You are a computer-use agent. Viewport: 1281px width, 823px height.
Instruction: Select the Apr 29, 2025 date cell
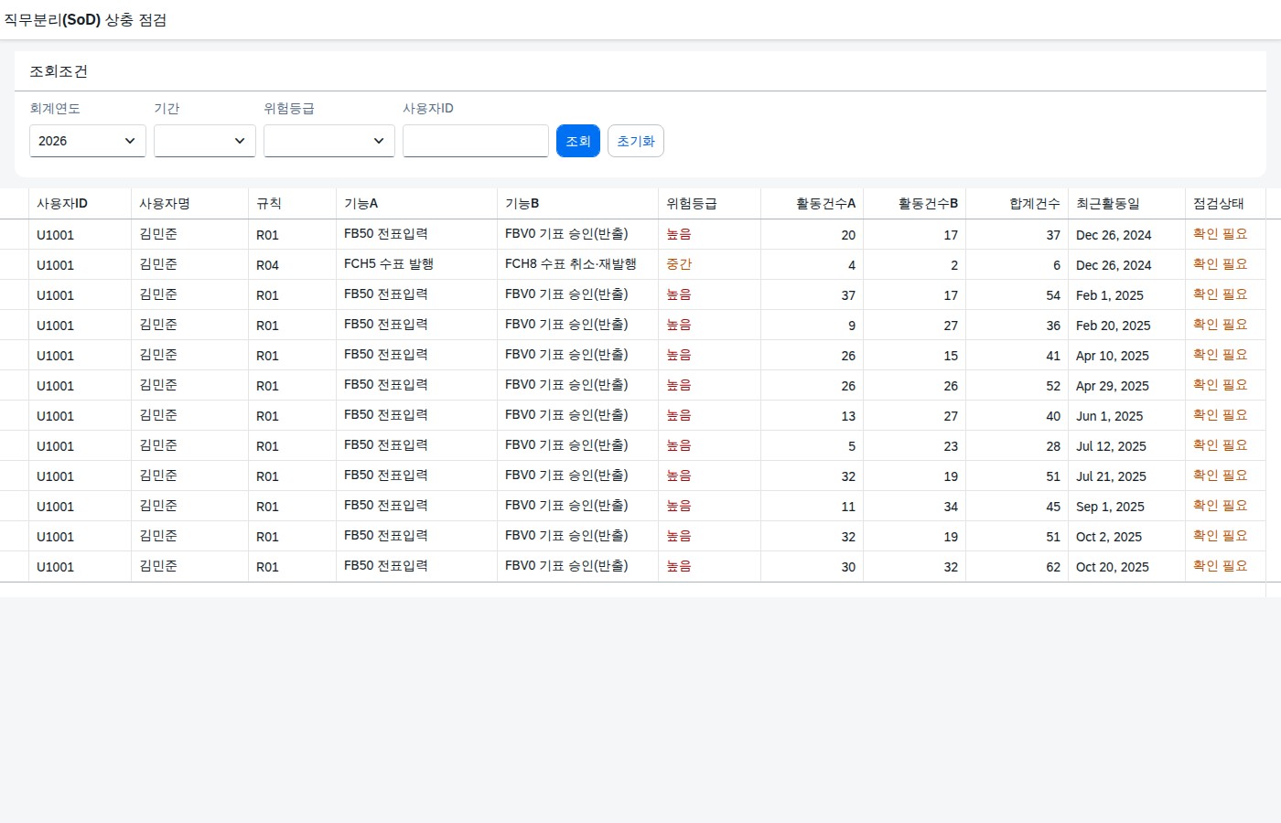[1127, 386]
